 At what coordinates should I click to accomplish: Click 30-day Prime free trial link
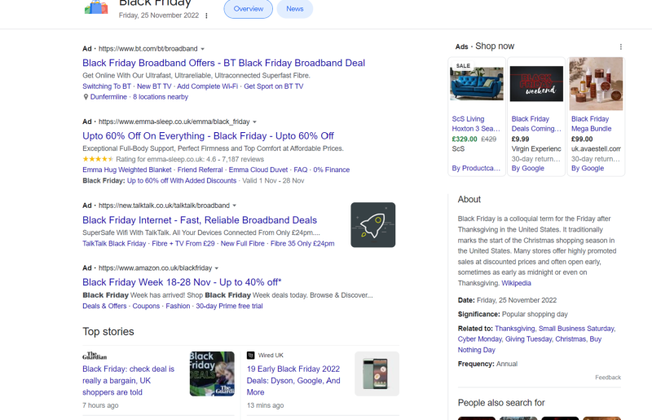coord(229,306)
